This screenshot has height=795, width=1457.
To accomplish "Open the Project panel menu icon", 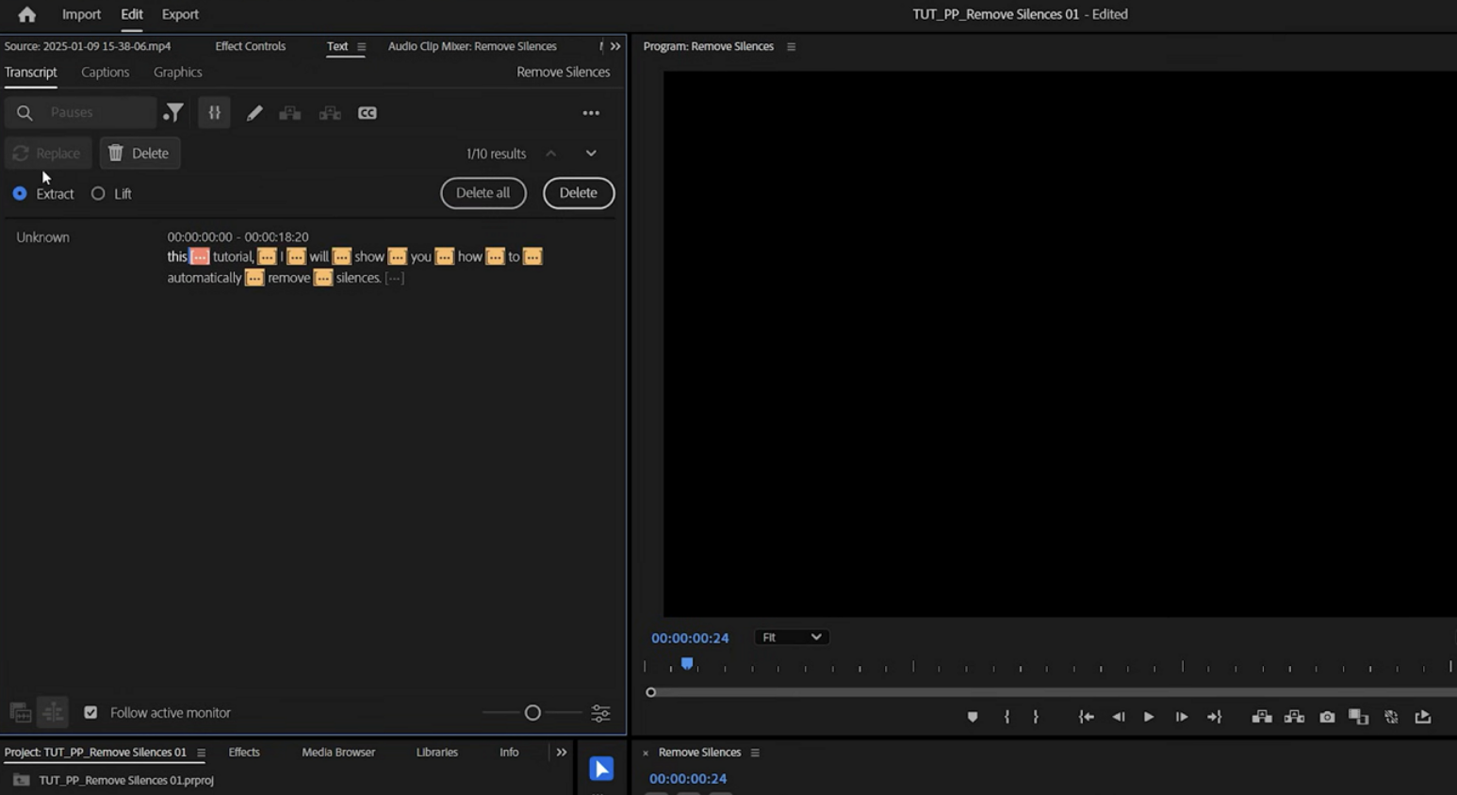I will click(x=201, y=753).
